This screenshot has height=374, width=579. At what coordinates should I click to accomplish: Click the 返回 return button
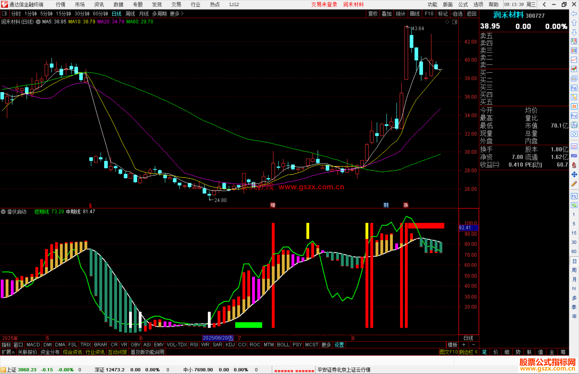(x=472, y=14)
